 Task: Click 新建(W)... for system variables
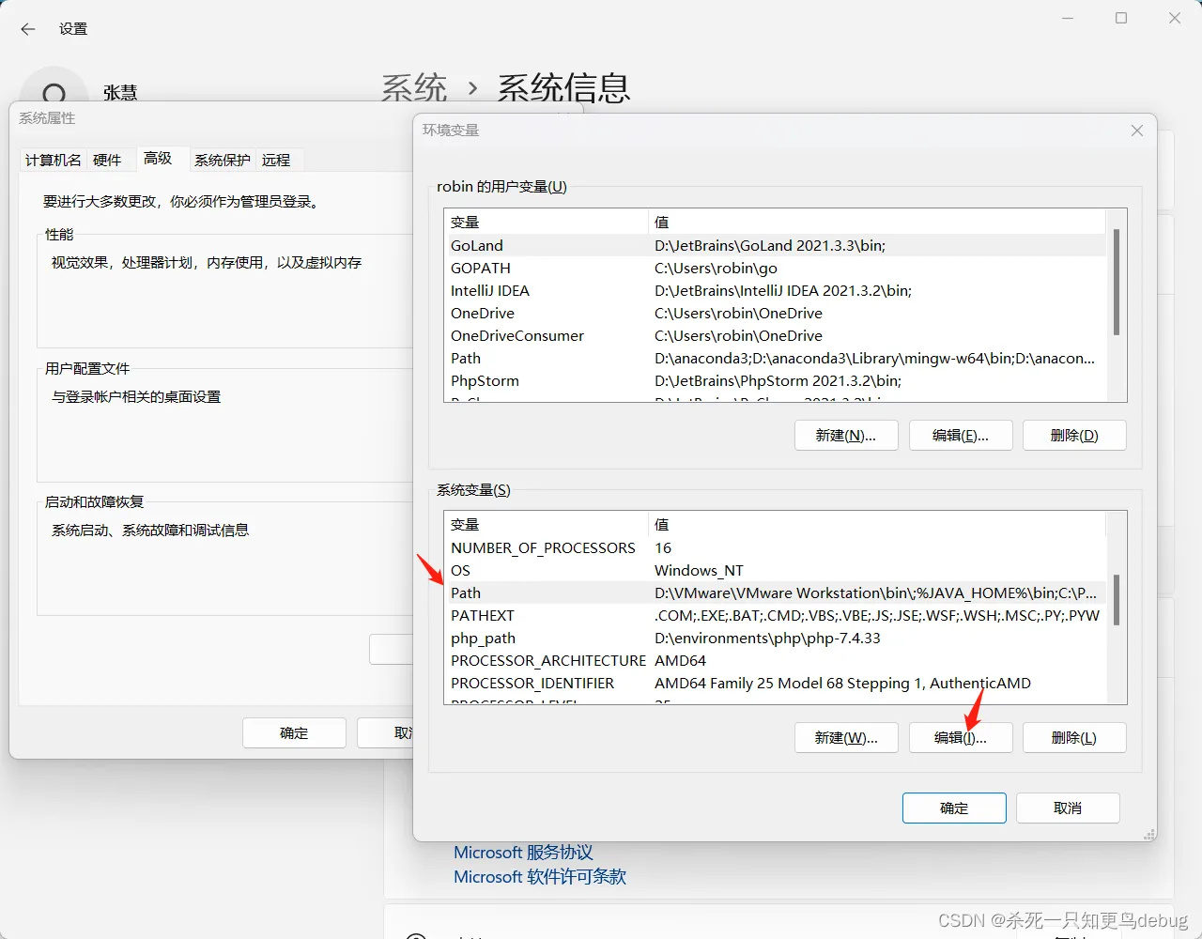(846, 738)
